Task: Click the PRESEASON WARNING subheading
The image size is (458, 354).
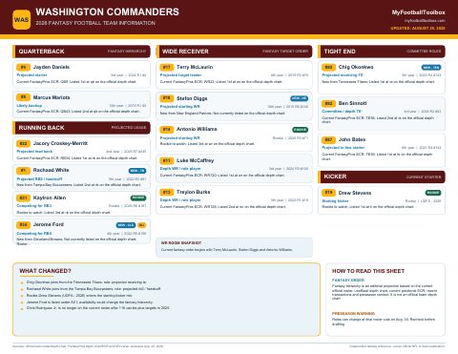Action: (353, 314)
